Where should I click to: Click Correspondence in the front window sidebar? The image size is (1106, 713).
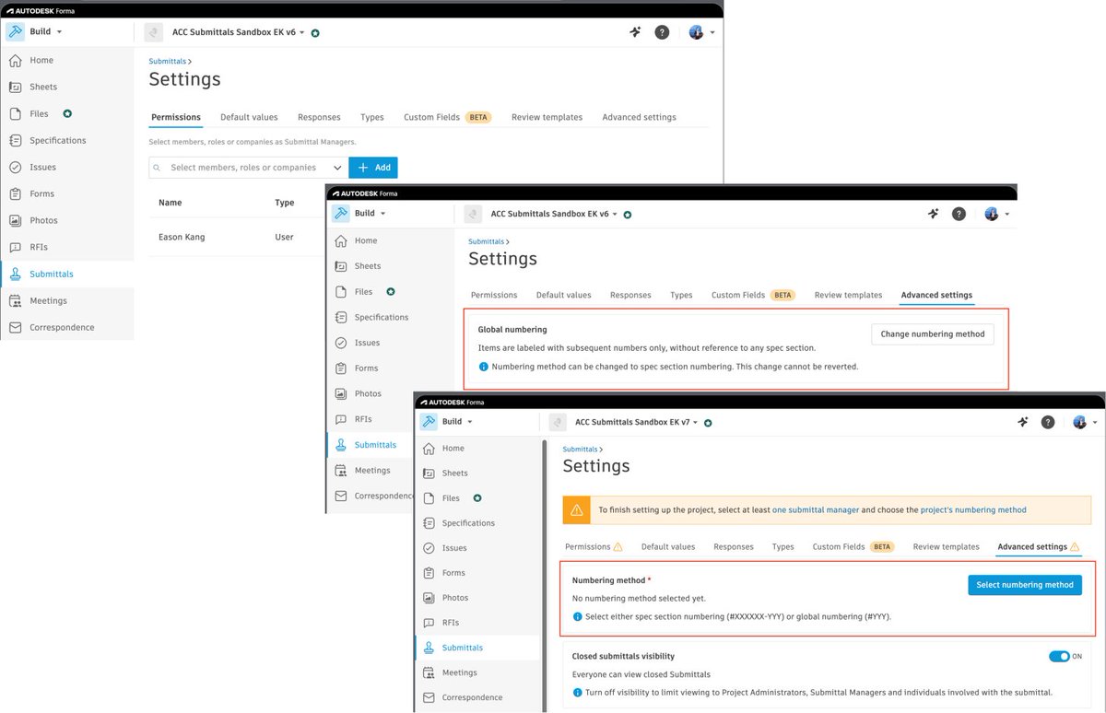click(x=472, y=697)
